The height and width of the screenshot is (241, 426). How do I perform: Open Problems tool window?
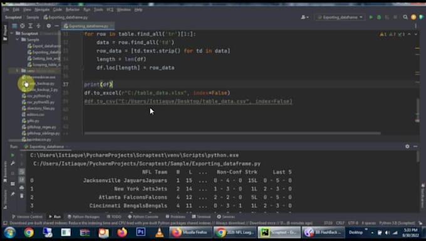tap(175, 217)
